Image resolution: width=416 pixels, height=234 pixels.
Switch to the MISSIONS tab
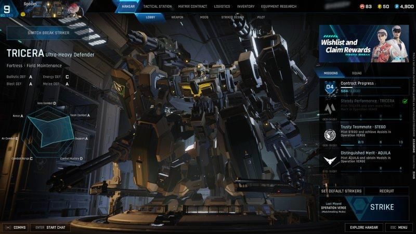tap(331, 73)
